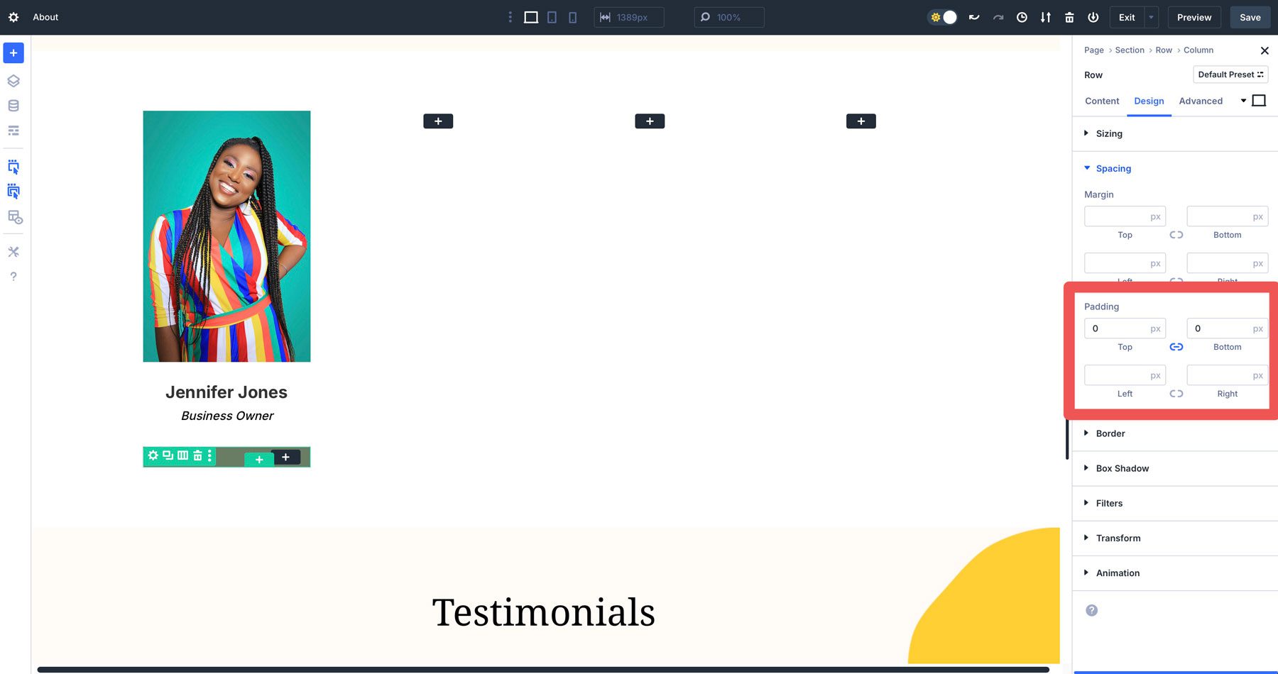
Task: Open the Layers panel icon
Action: pyautogui.click(x=13, y=80)
